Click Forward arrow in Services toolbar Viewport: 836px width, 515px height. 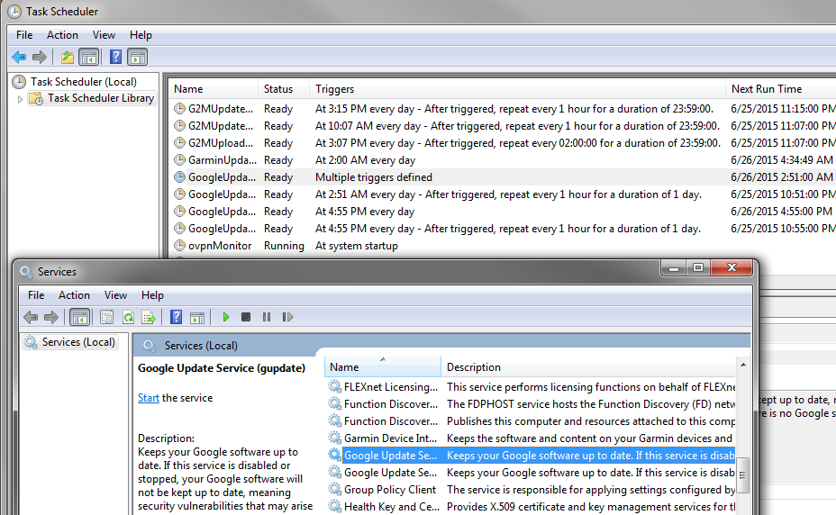point(51,317)
